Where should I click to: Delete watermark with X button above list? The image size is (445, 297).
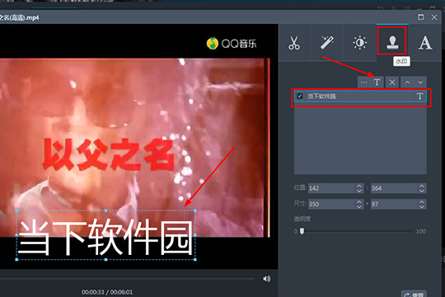(392, 82)
